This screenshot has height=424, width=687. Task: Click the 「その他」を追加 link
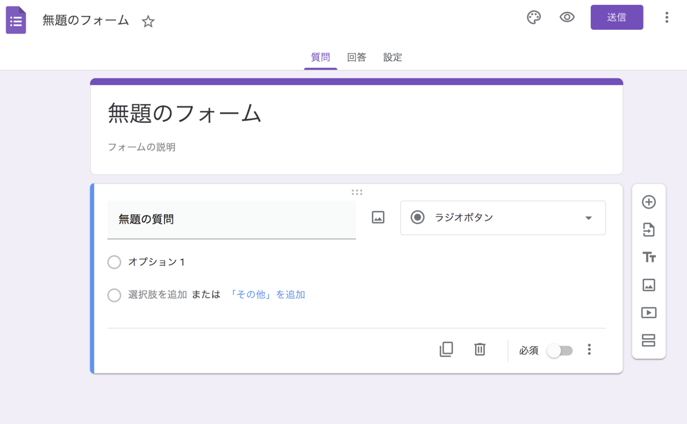[x=269, y=294]
